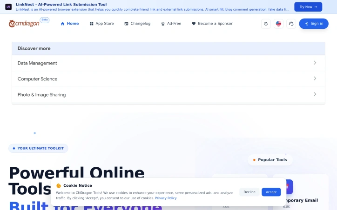Screen dimensions: 337x210
Task: Expand Photo & Image Sharing chevron
Action: coord(315,94)
